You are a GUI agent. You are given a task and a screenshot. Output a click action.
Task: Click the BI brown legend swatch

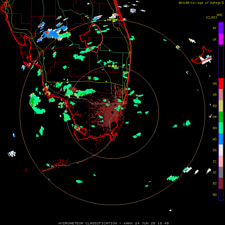click(221, 183)
